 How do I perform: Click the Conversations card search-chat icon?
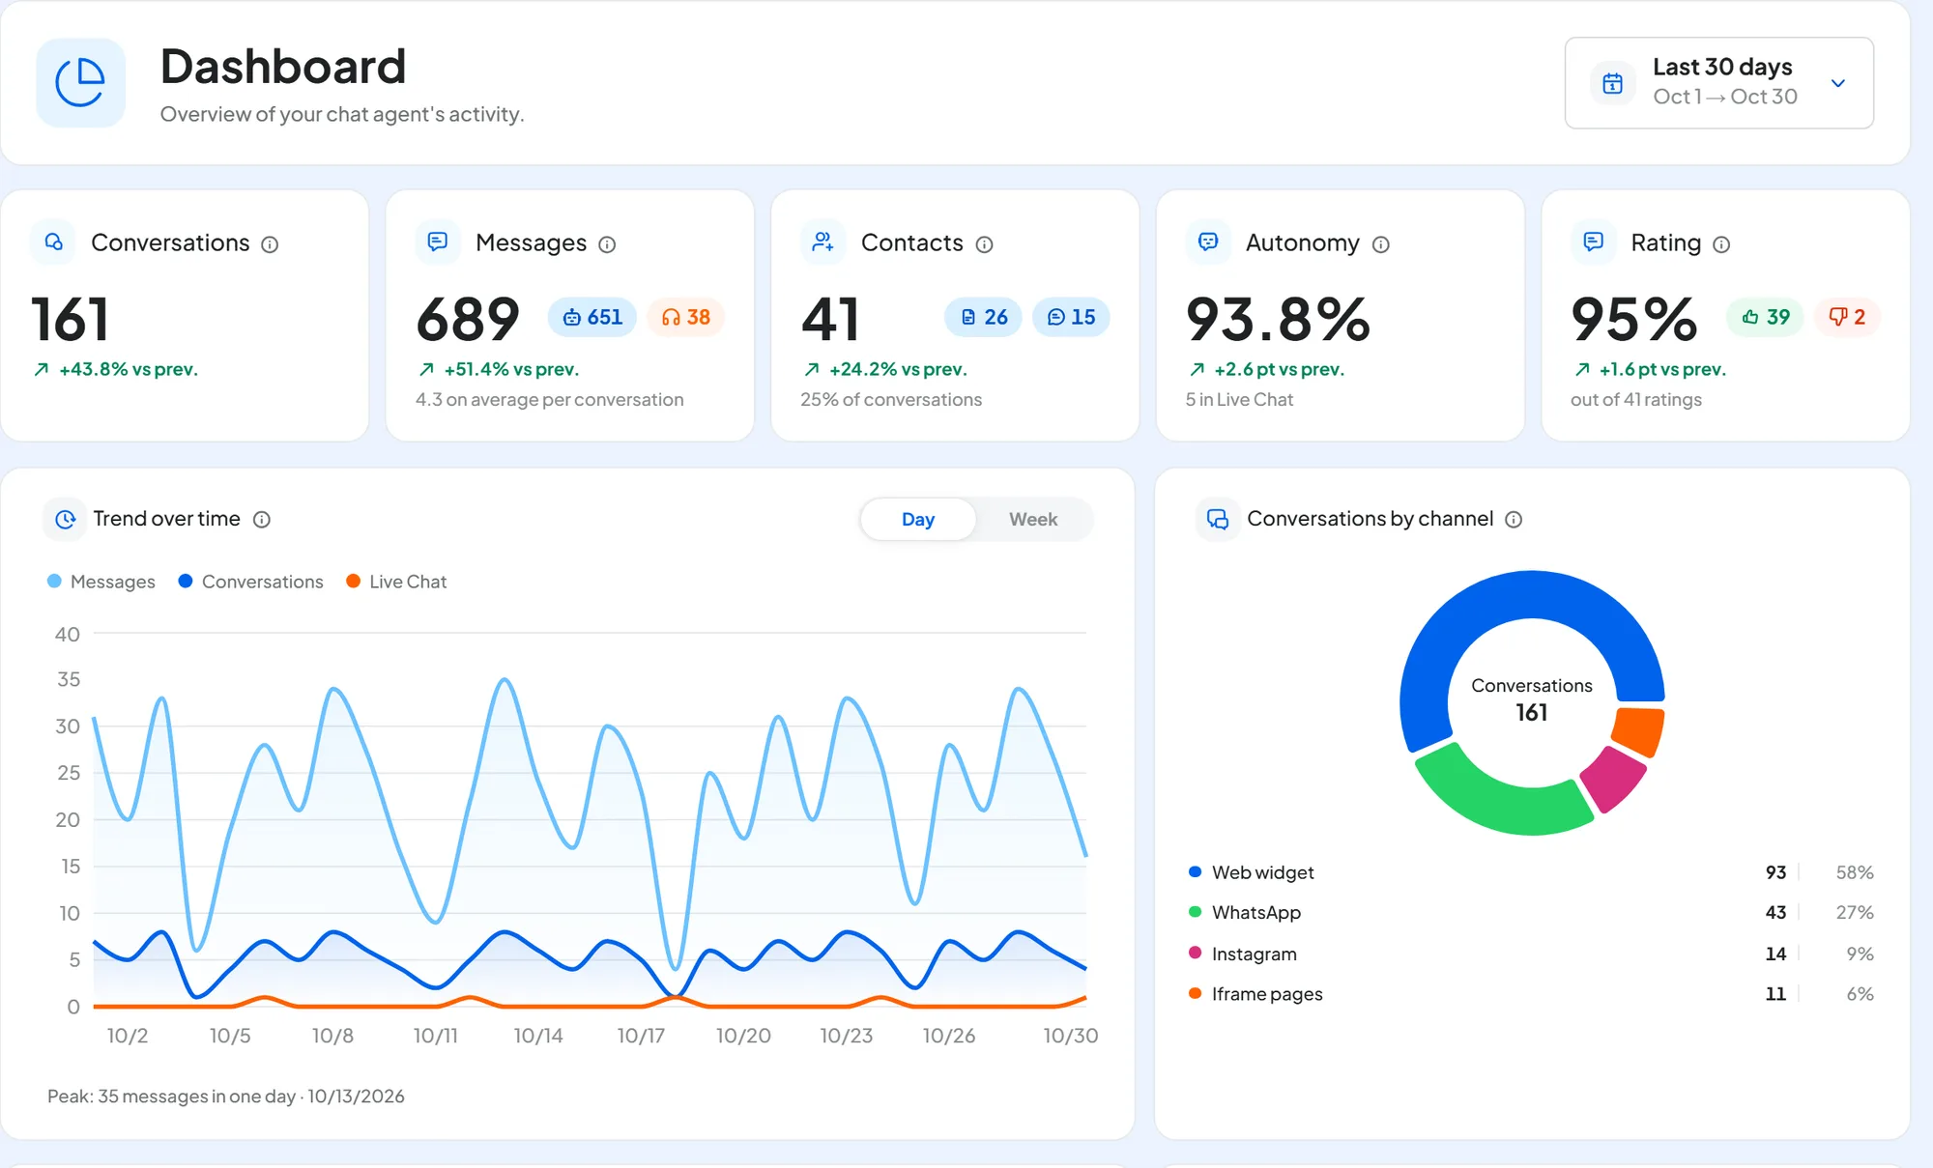click(x=54, y=242)
